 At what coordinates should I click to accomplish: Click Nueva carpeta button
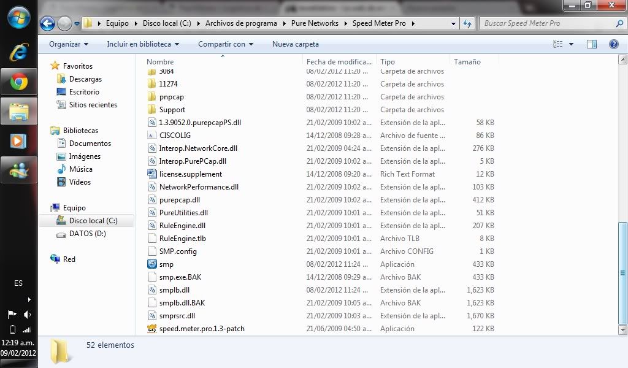(296, 44)
